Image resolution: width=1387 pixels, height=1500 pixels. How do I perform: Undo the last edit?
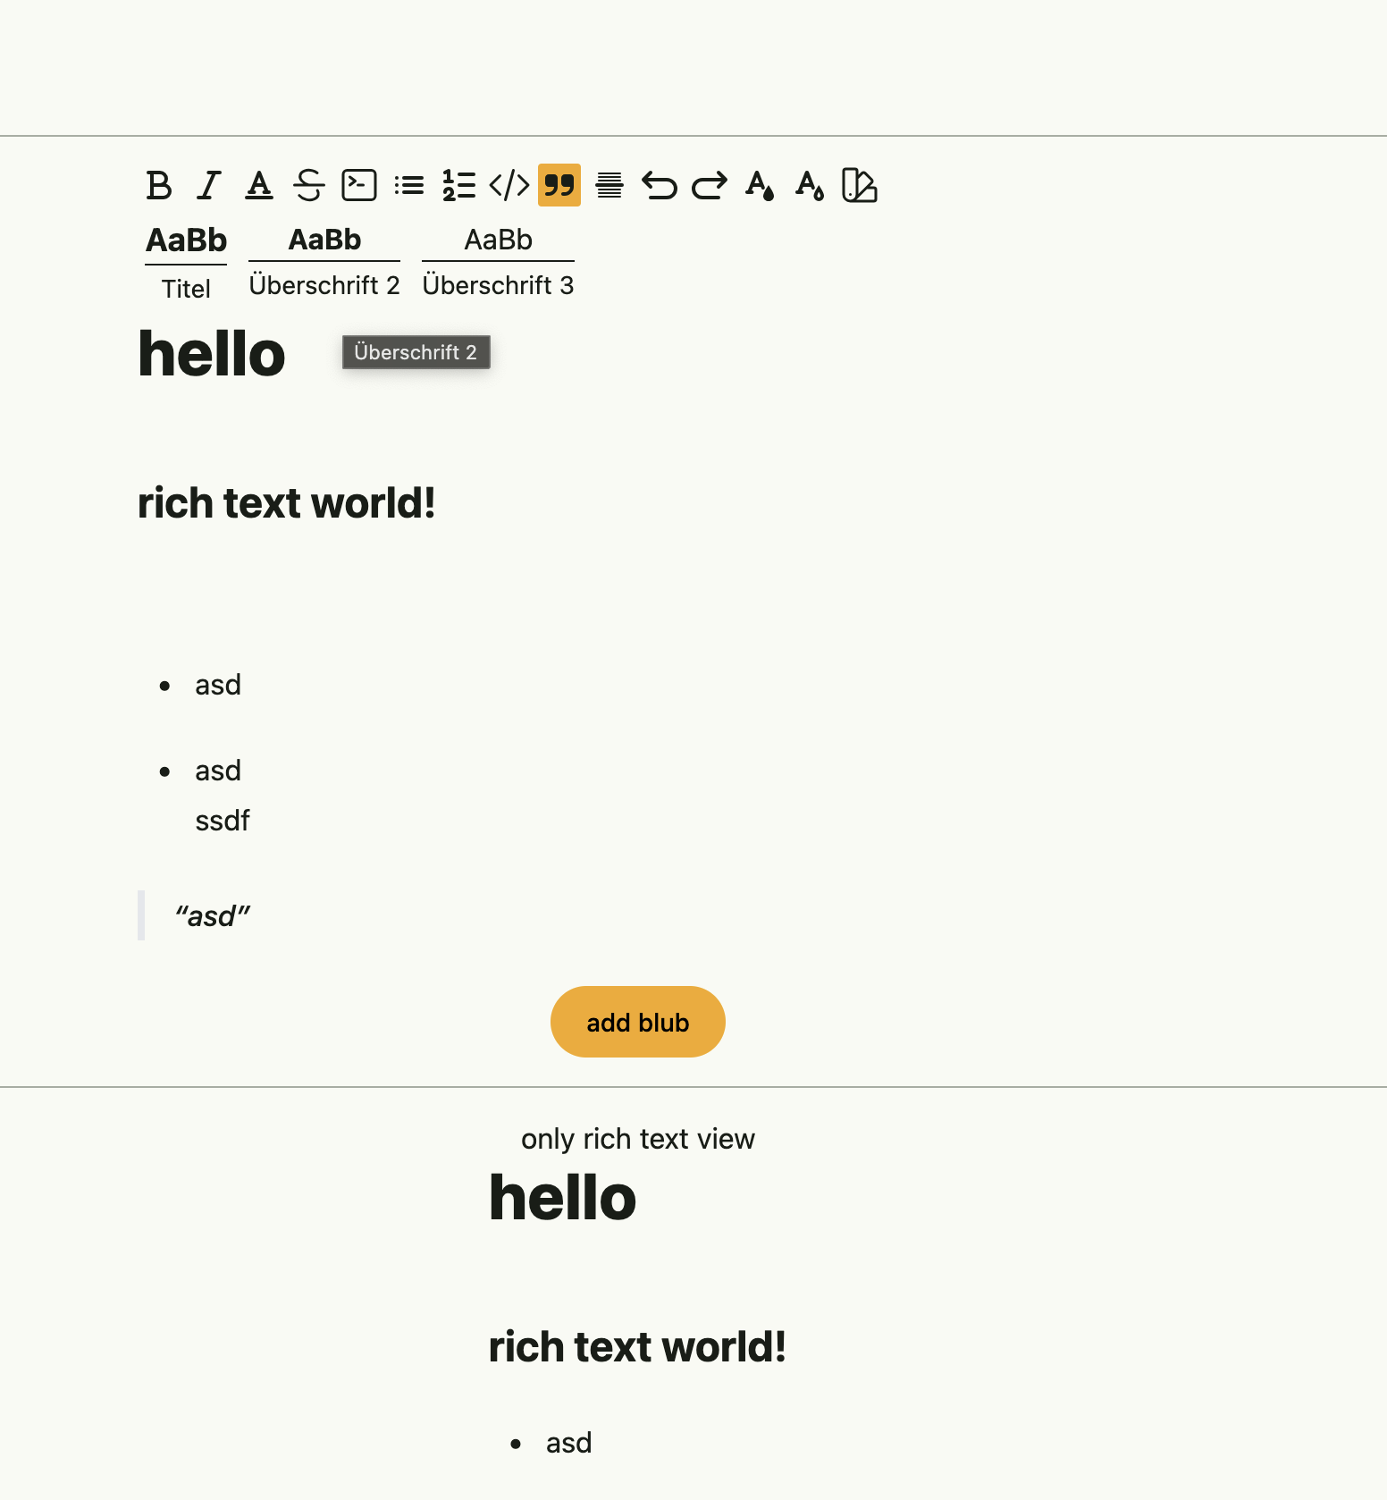point(660,186)
